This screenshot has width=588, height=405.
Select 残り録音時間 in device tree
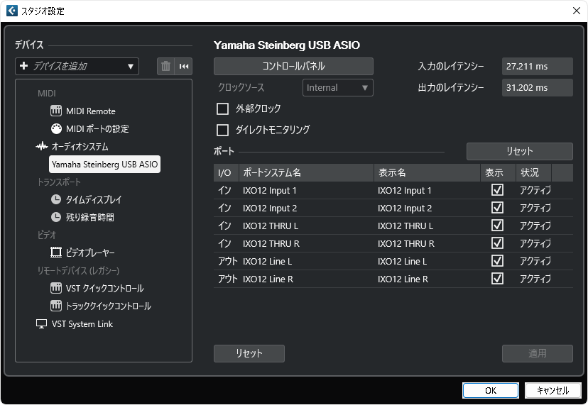90,217
